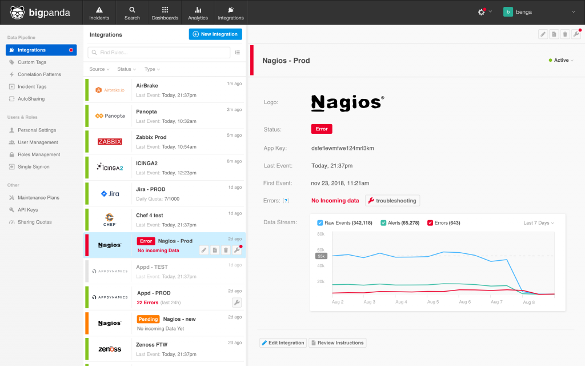Select the Panopta integration row

(x=165, y=116)
